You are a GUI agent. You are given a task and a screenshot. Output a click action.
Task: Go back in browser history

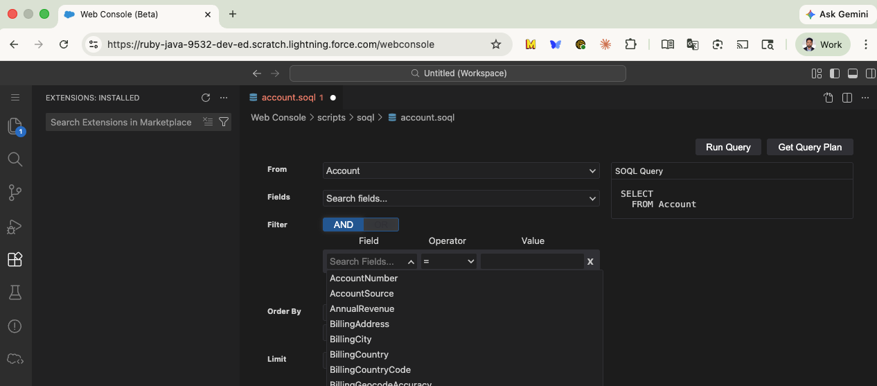coord(14,44)
